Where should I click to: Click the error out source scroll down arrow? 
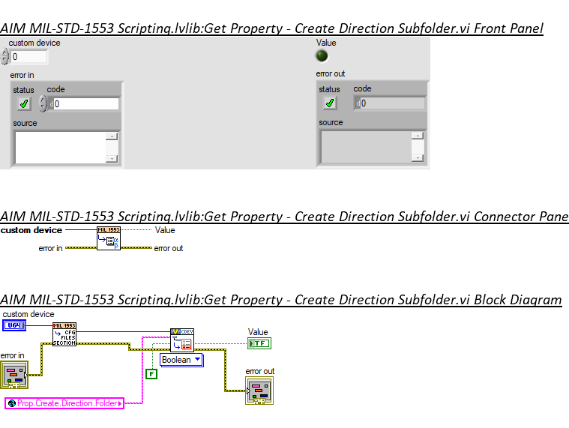pos(418,157)
